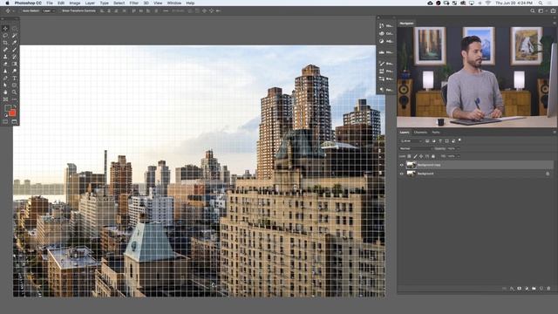
Task: Switch to the Channels tab
Action: pos(420,133)
